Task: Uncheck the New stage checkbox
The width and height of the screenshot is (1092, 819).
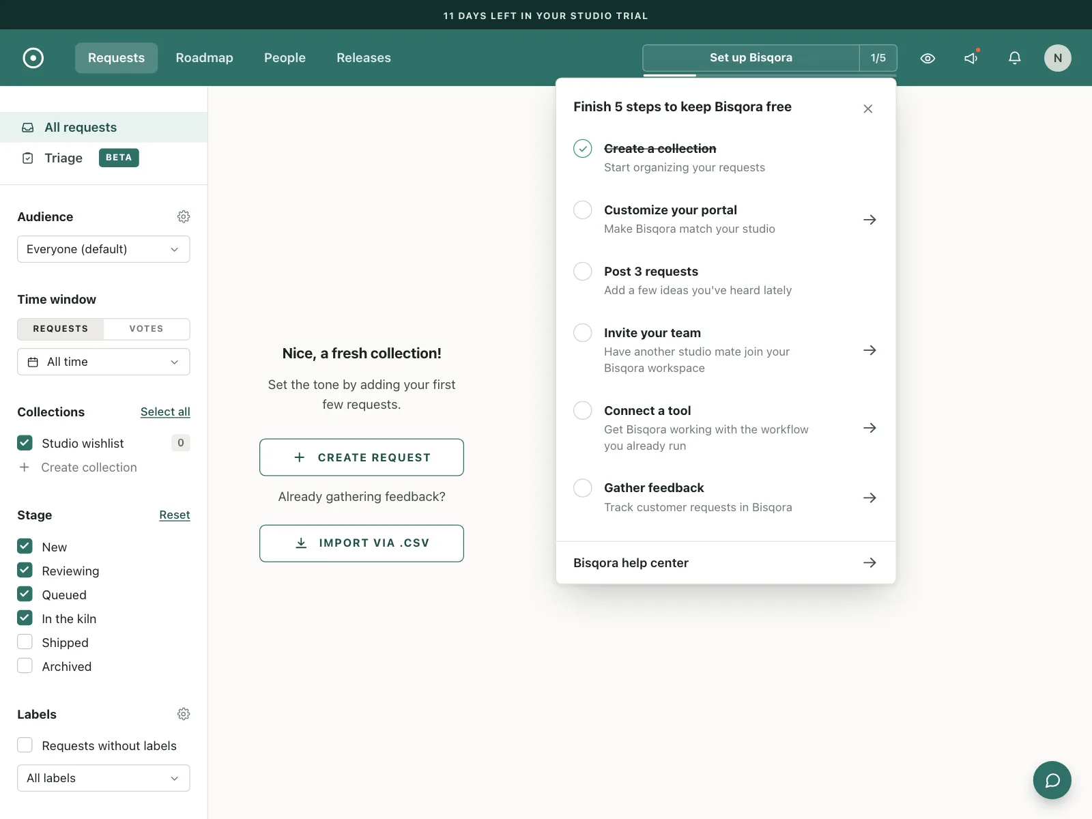Action: tap(25, 546)
